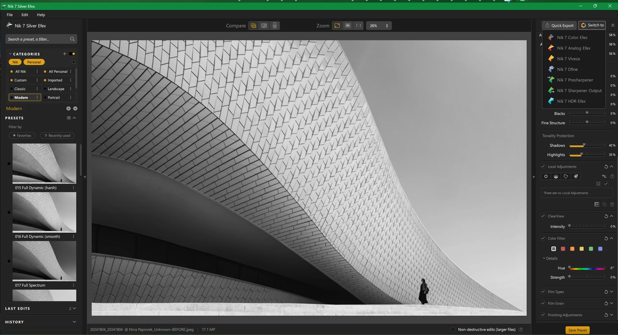The height and width of the screenshot is (335, 618).
Task: Open the Edit menu
Action: click(24, 15)
